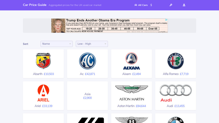Click the ad headline about Obama Era Program
The width and height of the screenshot is (219, 123).
pyautogui.click(x=98, y=20)
